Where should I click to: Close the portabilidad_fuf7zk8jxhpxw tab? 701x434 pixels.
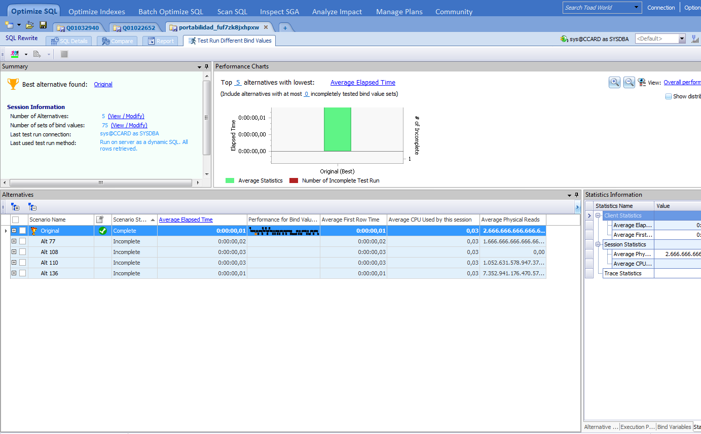(x=266, y=27)
